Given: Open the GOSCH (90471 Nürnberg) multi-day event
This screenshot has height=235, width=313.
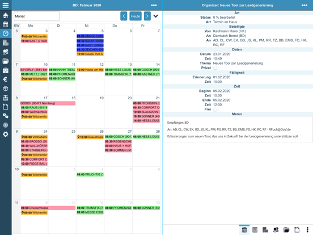Looking at the screenshot, I should [48, 103].
